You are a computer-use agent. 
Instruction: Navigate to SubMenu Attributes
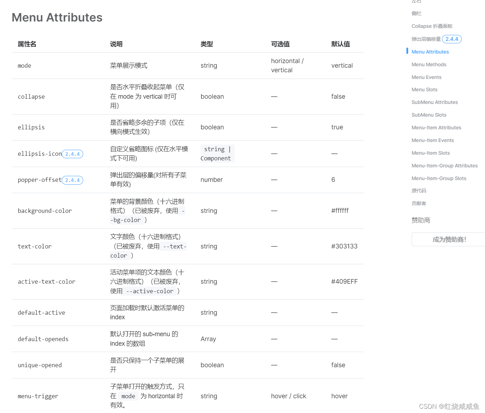pos(435,102)
